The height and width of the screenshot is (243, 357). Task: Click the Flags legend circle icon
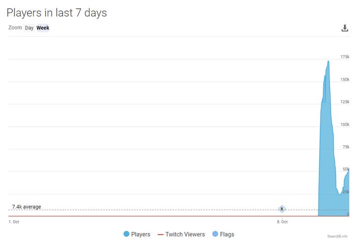[215, 234]
